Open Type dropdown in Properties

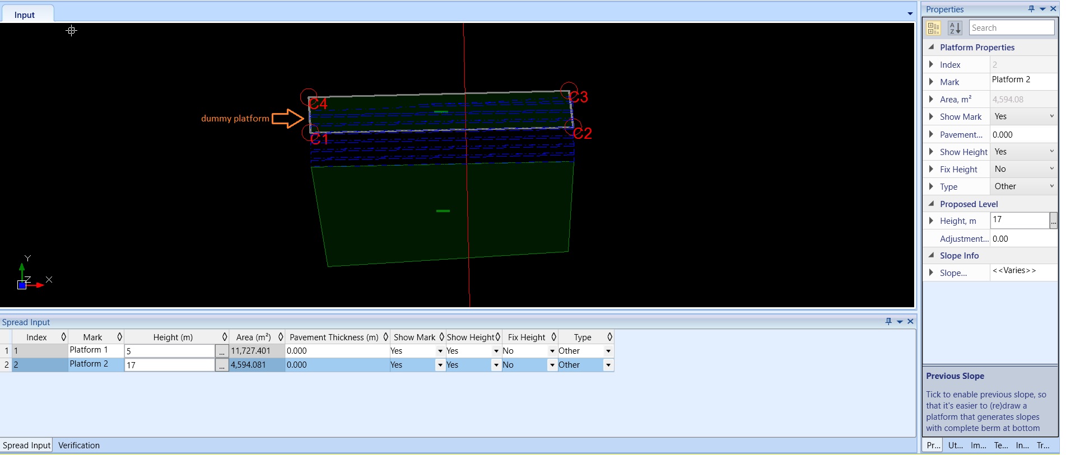[1051, 186]
